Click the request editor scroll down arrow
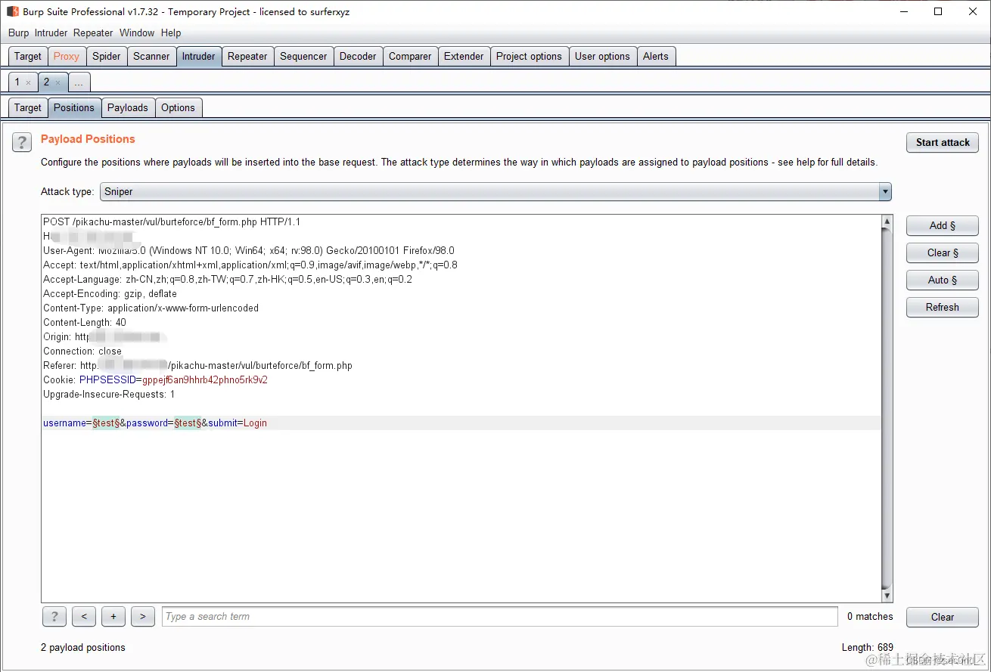This screenshot has width=991, height=672. coord(887,596)
